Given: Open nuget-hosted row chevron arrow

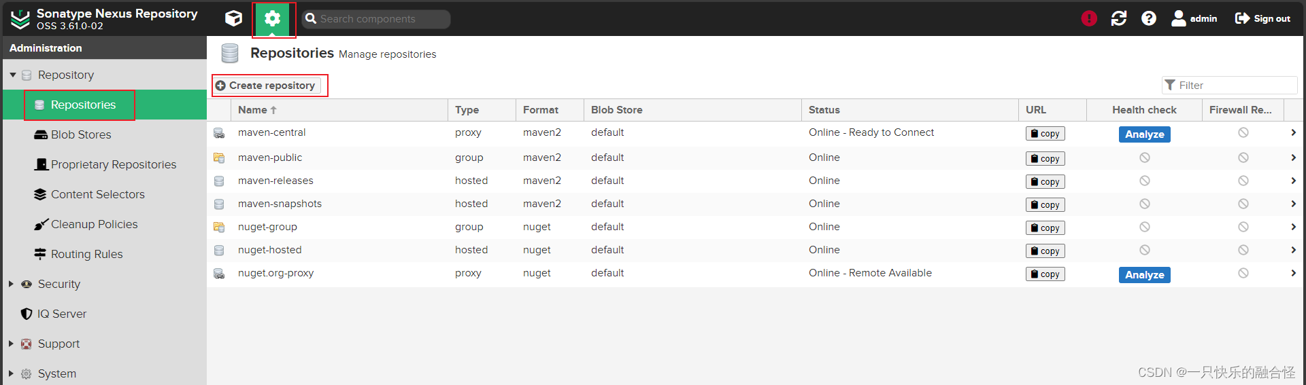Looking at the screenshot, I should click(1293, 250).
